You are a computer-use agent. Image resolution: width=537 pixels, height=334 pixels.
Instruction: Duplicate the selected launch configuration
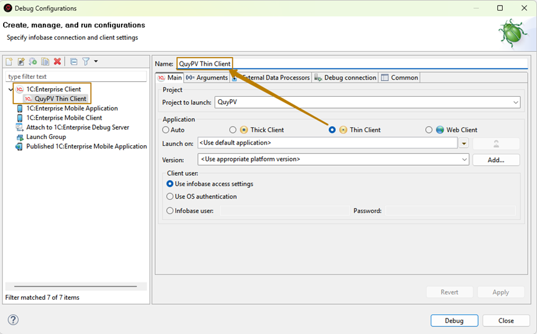45,61
